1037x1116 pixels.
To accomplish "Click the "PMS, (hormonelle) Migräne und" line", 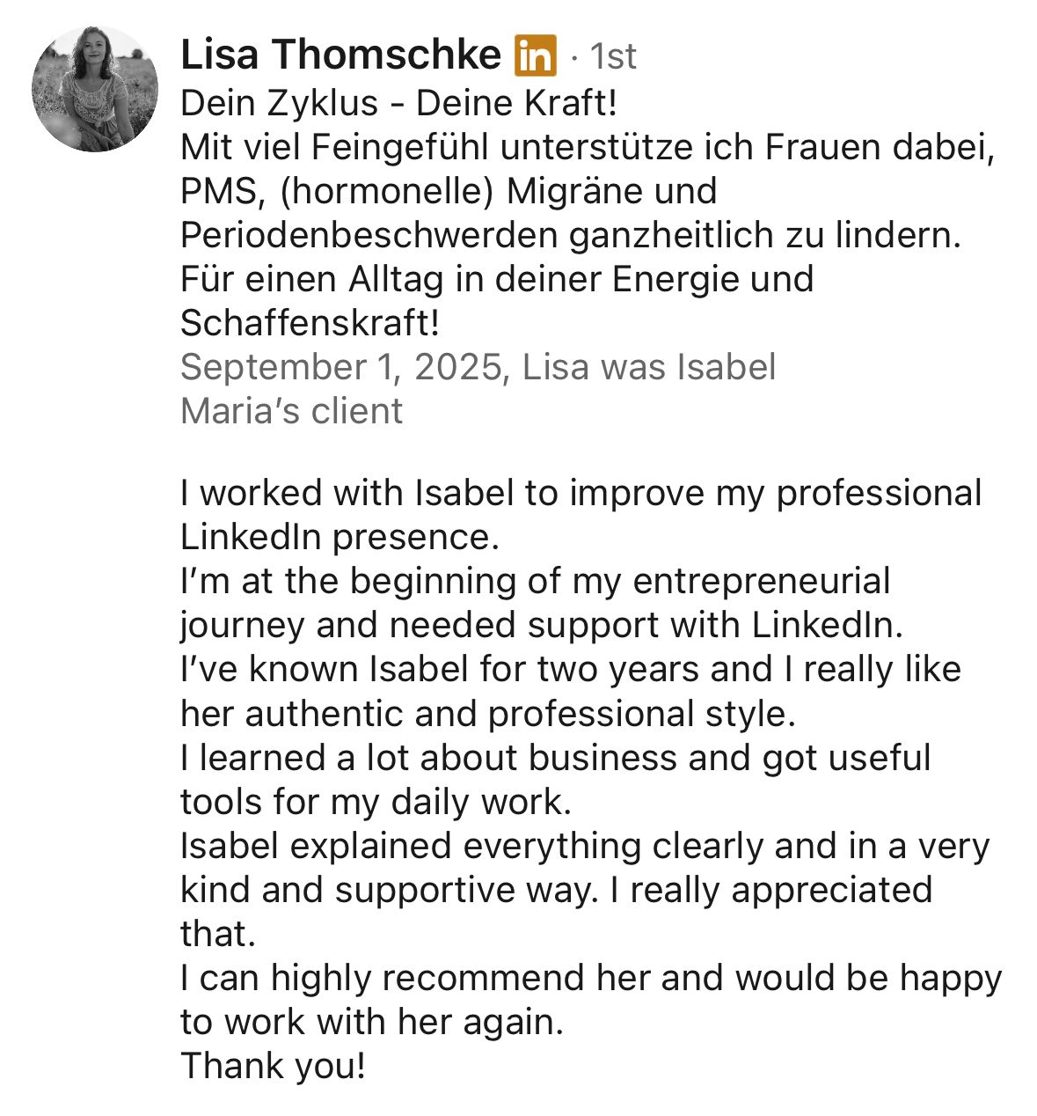I will tap(449, 192).
